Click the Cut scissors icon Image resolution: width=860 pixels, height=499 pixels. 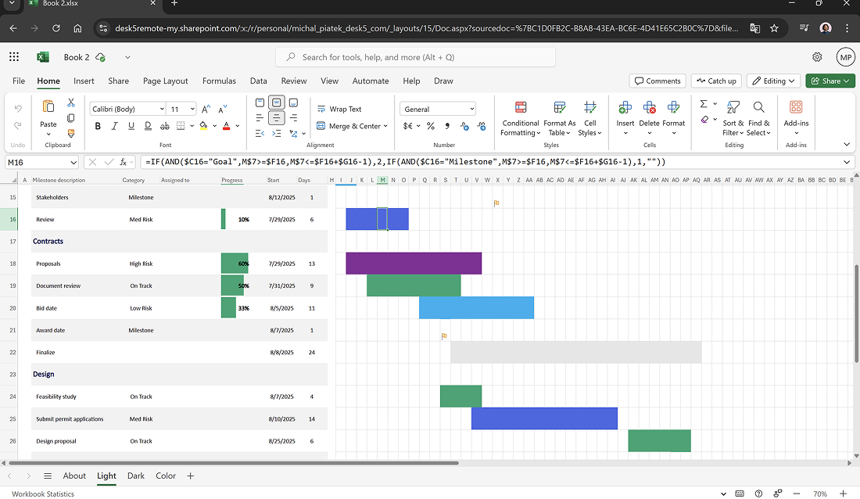pos(70,102)
